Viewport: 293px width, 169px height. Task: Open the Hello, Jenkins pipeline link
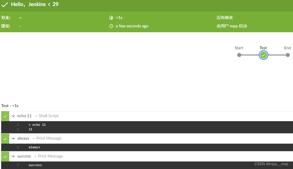click(28, 4)
